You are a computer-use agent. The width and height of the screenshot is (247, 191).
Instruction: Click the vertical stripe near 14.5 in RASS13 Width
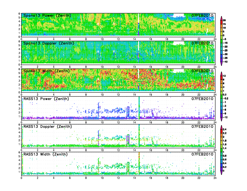coord(139,163)
